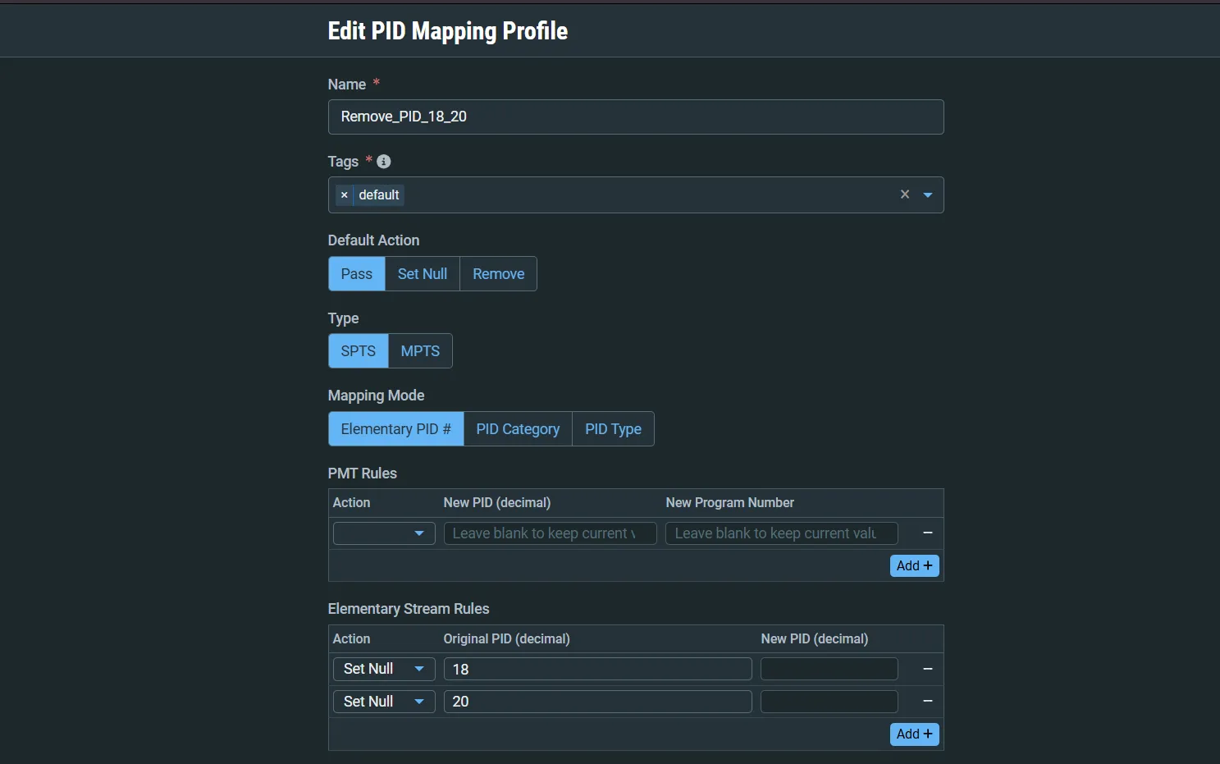
Task: Click Original PID field containing 20
Action: [597, 702]
